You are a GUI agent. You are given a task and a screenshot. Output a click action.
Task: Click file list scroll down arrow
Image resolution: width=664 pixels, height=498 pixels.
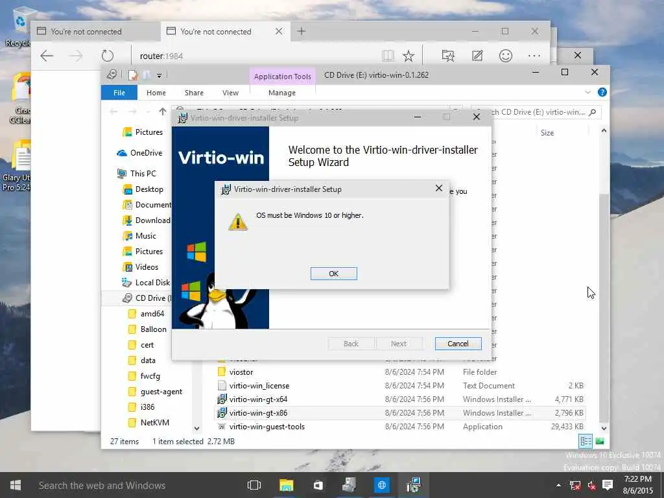[x=604, y=428]
